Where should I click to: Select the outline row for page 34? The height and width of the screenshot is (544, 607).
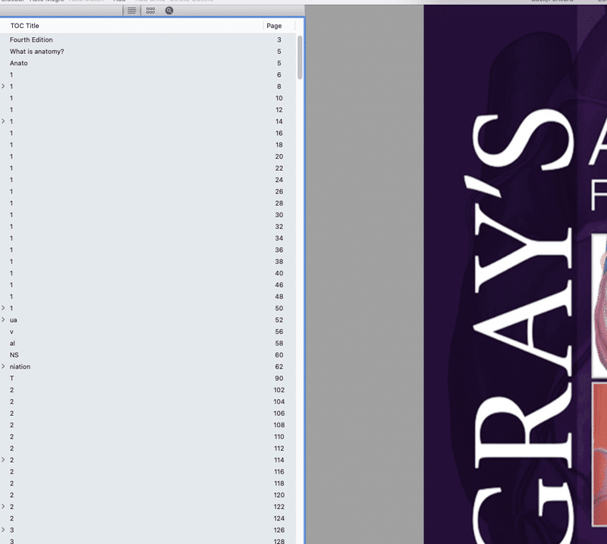pos(148,238)
